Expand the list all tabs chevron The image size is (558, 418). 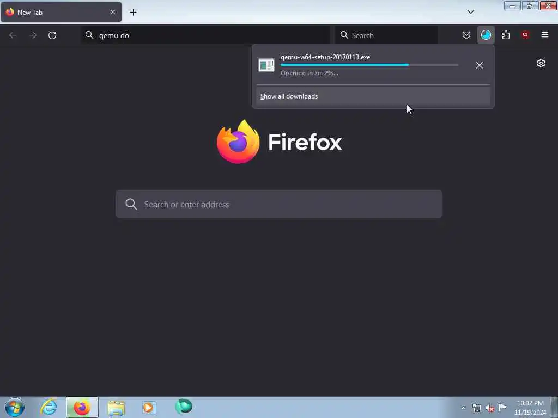(470, 12)
